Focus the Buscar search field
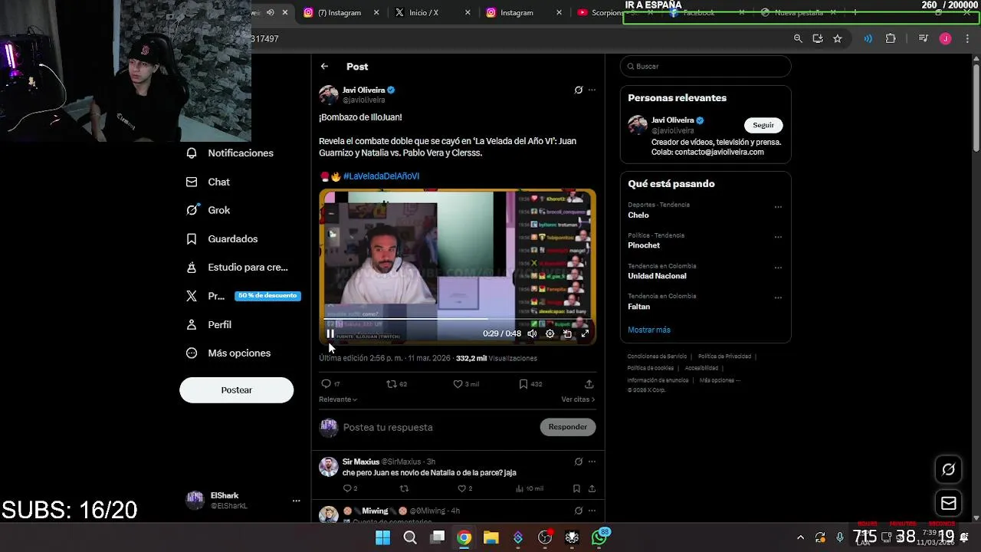The image size is (981, 552). 705,66
